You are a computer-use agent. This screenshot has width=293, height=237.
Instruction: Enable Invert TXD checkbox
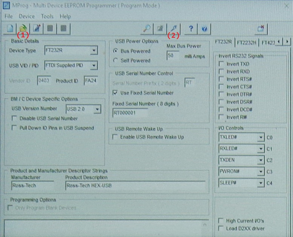click(x=221, y=64)
